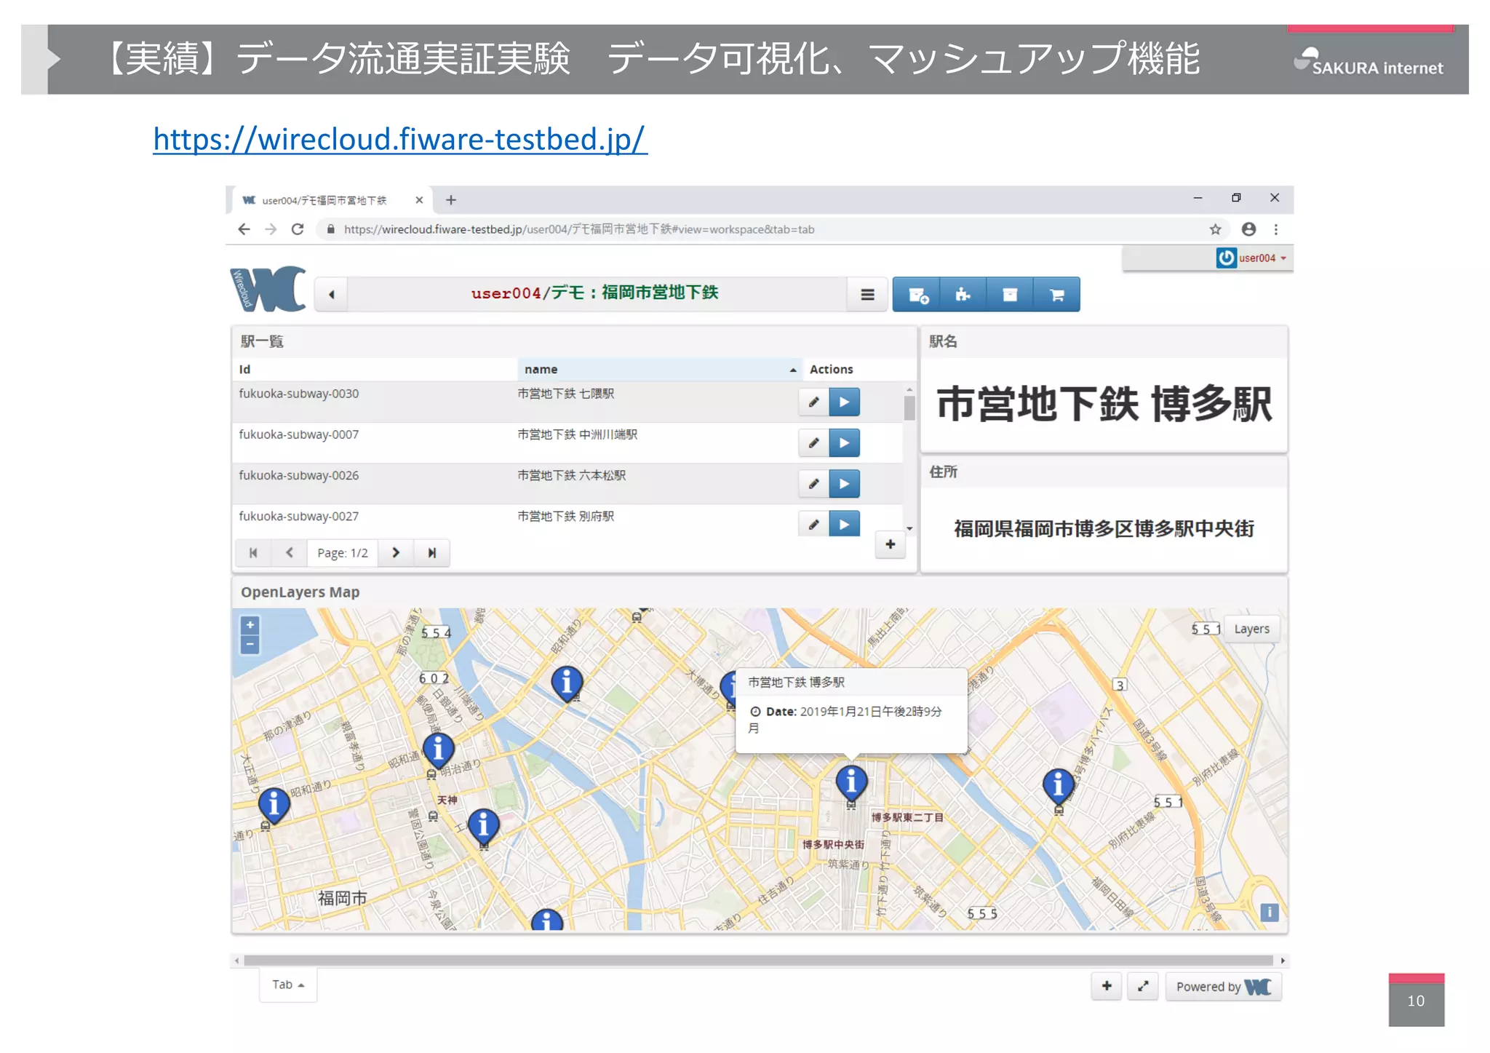Click the map attribution info icon
1490x1053 pixels.
pyautogui.click(x=1270, y=912)
